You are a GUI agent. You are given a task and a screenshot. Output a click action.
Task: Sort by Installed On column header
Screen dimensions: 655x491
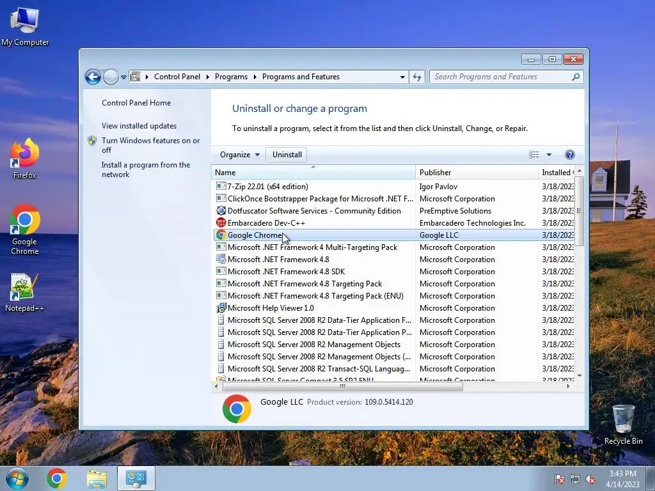click(x=556, y=173)
